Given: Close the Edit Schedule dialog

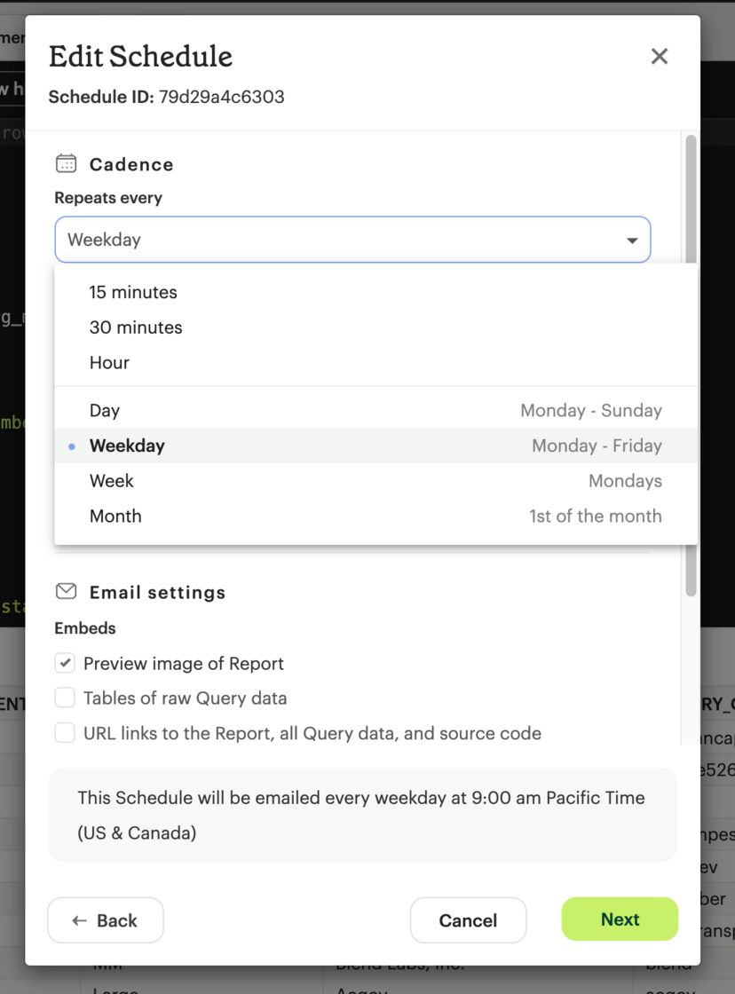Looking at the screenshot, I should pos(659,57).
